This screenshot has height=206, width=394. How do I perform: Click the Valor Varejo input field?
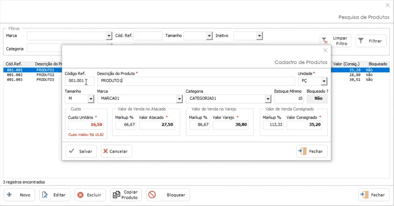(231, 124)
